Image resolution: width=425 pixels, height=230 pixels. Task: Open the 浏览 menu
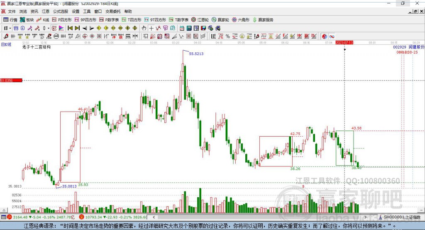[23, 11]
